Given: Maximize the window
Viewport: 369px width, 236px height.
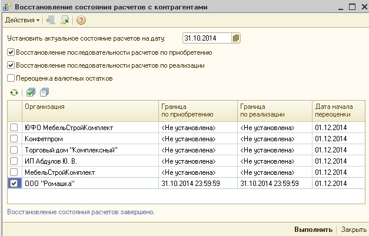Looking at the screenshot, I should pos(353,7).
